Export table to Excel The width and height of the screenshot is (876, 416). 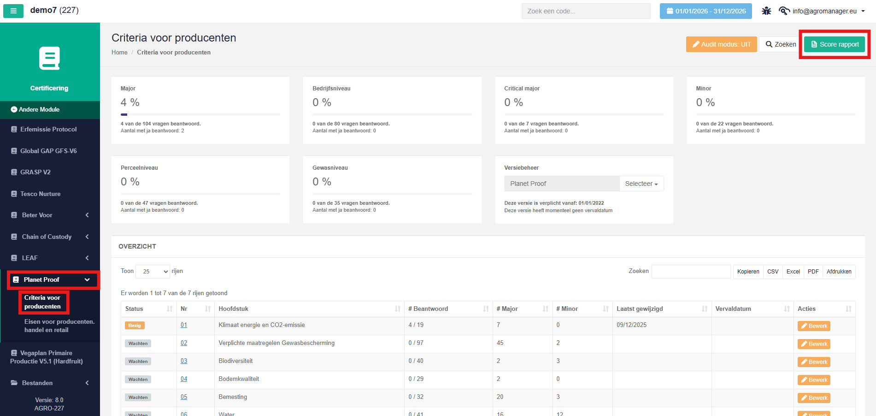point(793,272)
